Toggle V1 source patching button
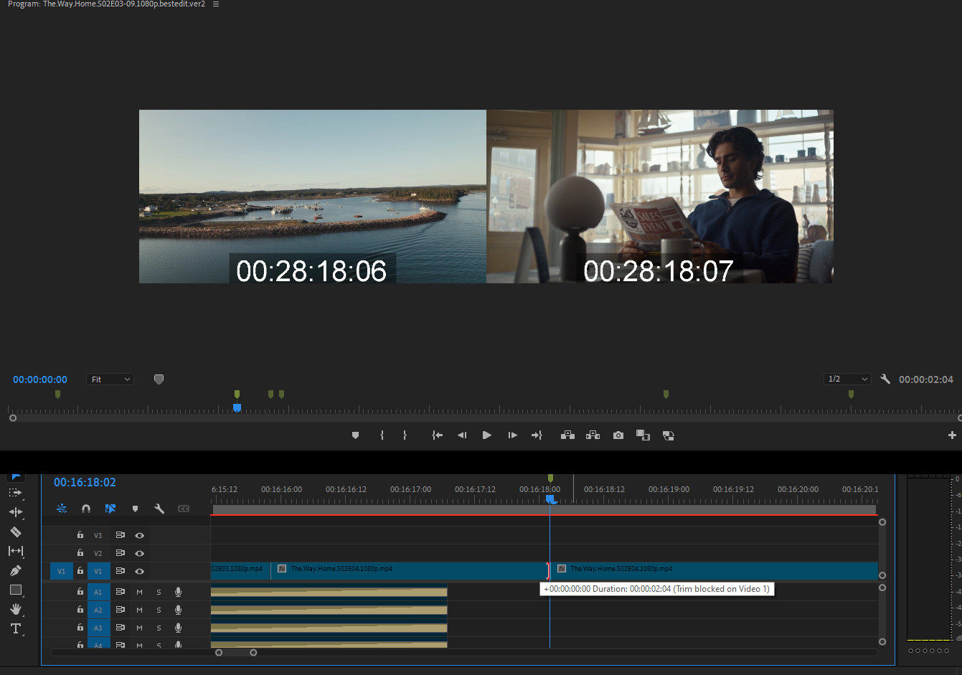The image size is (962, 675). click(61, 571)
